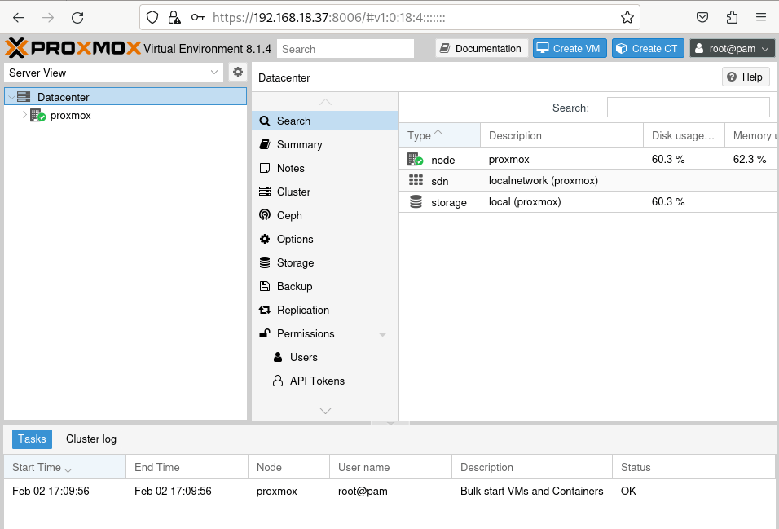Collapse the Permissions submenu arrow
The width and height of the screenshot is (779, 529).
click(x=382, y=334)
